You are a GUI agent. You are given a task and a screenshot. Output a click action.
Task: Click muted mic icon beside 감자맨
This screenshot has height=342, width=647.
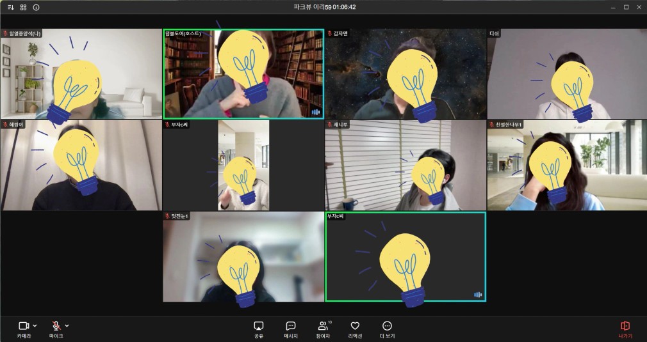(x=330, y=33)
